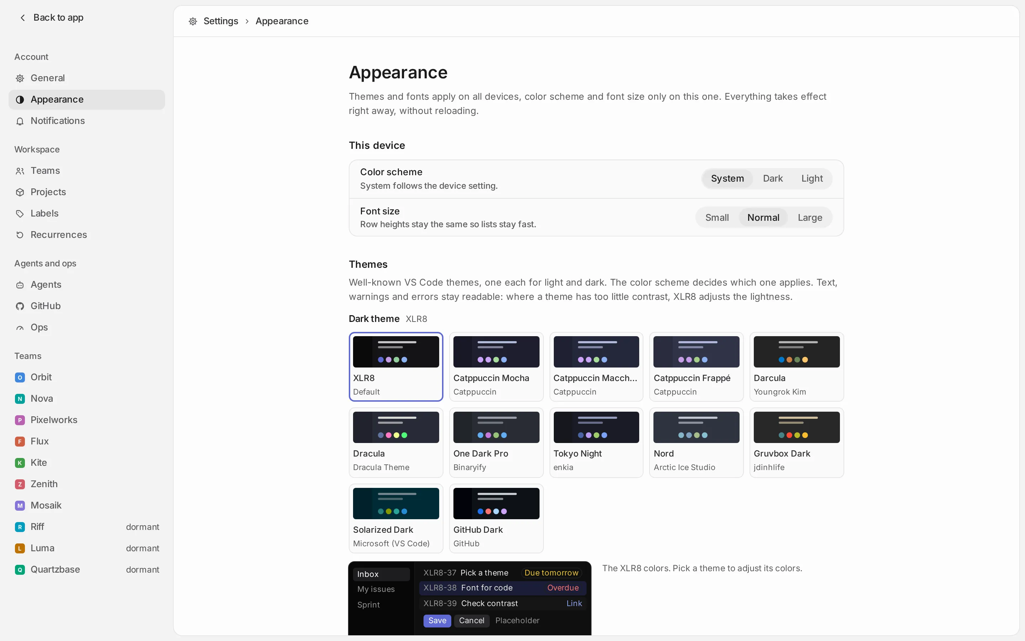The width and height of the screenshot is (1025, 641).
Task: Open Settings in the breadcrumb
Action: tap(221, 21)
